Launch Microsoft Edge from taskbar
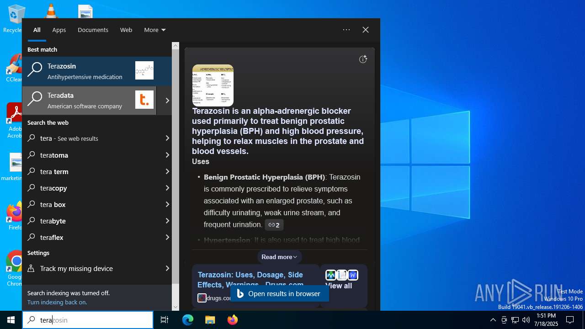The width and height of the screenshot is (585, 329). [x=188, y=320]
